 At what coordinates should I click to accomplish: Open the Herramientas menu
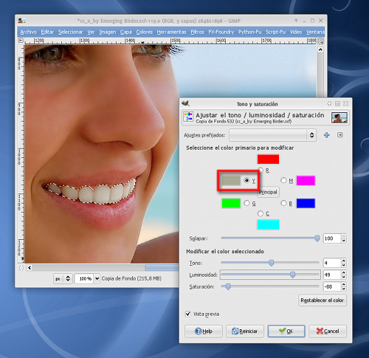172,32
